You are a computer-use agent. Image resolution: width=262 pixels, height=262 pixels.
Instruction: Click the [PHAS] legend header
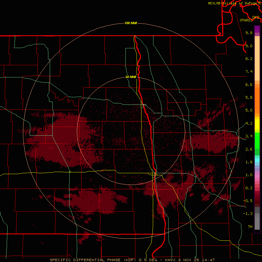tap(246, 20)
